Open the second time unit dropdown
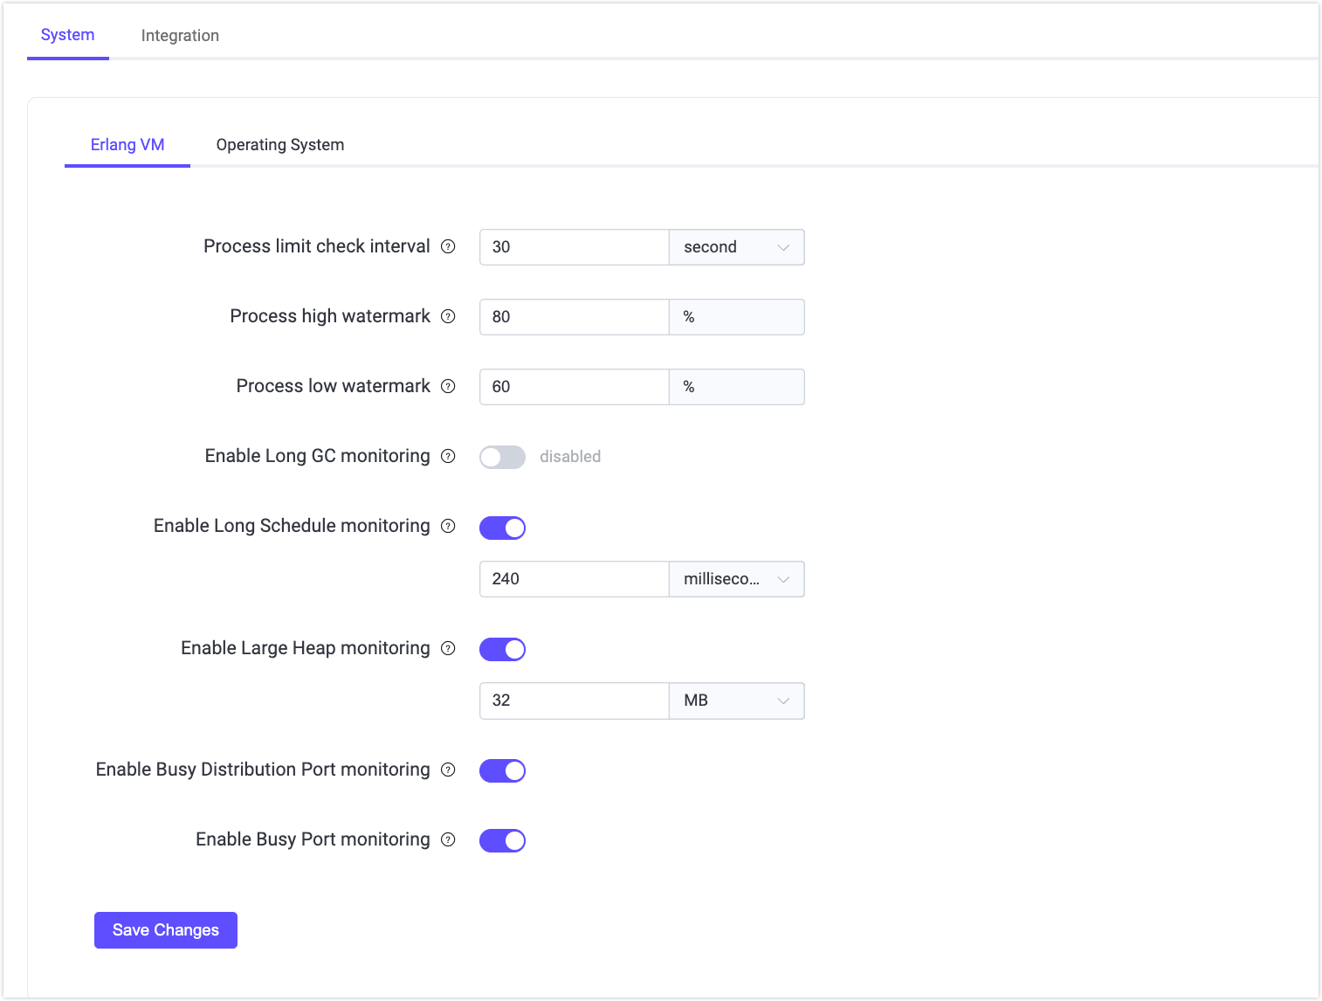This screenshot has width=1322, height=1001. point(736,247)
